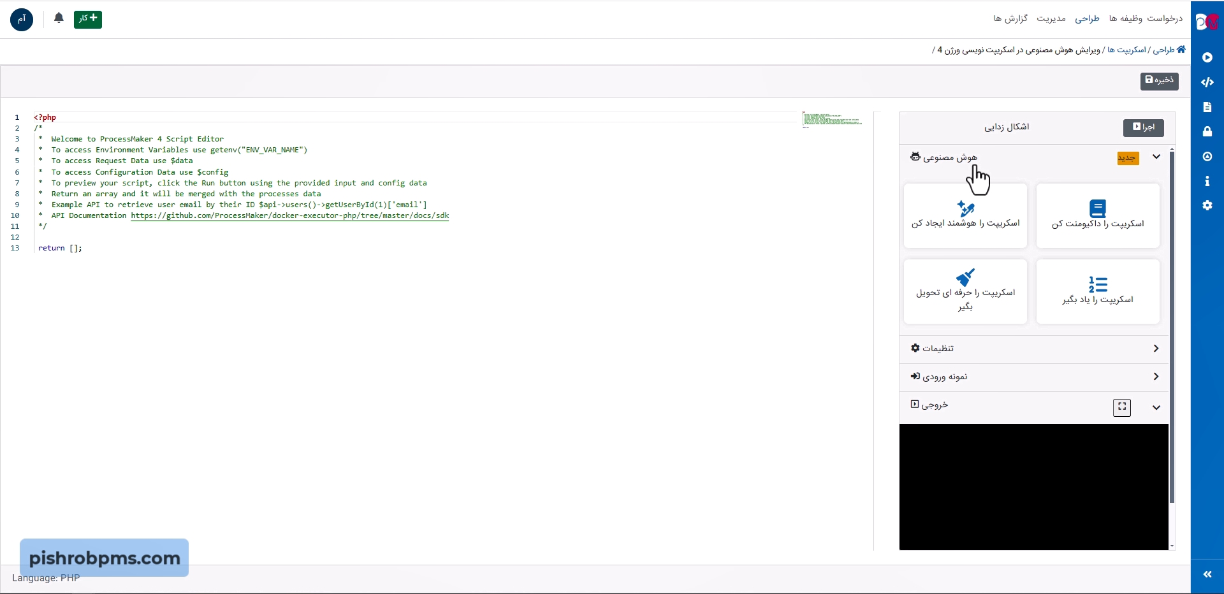Open the lock icon in sidebar
Image resolution: width=1224 pixels, height=594 pixels.
click(x=1207, y=132)
